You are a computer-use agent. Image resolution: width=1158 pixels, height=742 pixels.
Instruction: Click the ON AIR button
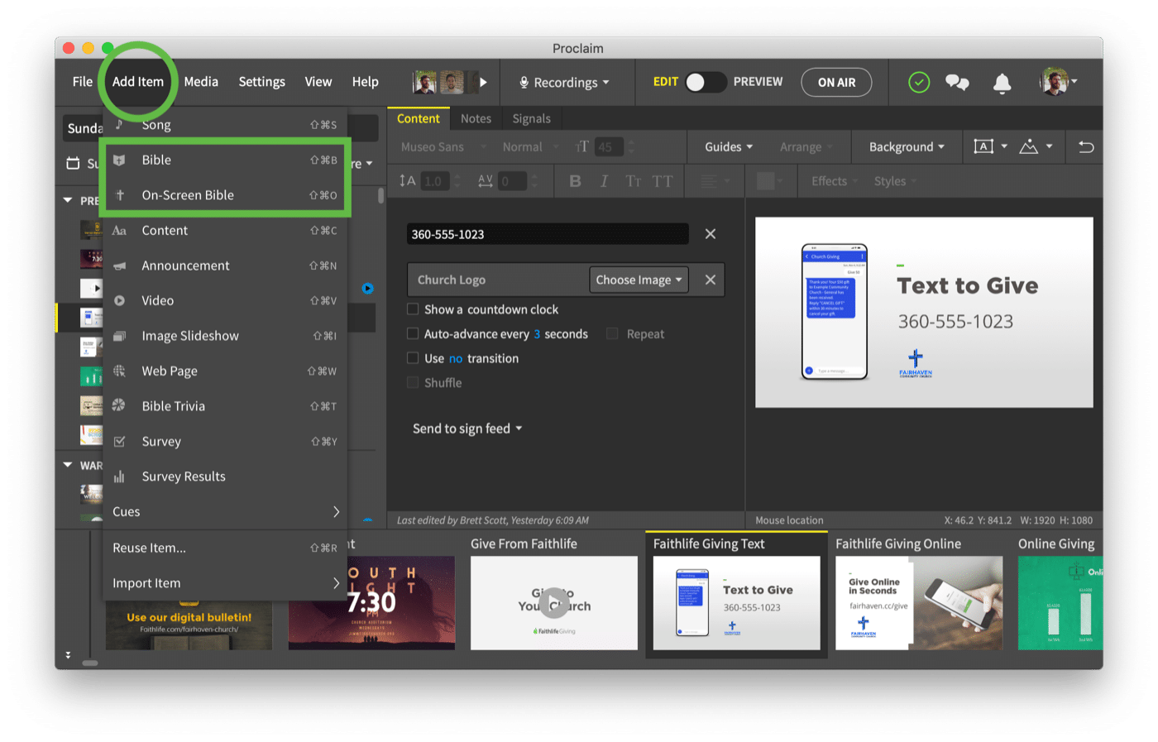(x=836, y=83)
